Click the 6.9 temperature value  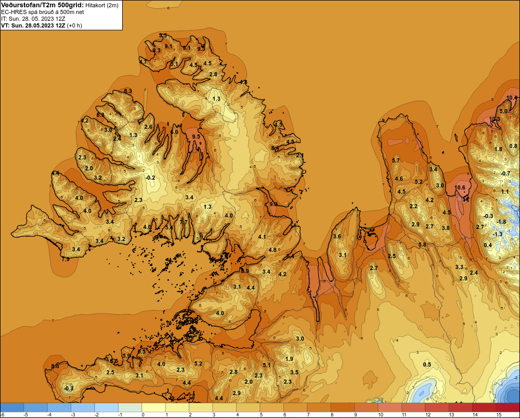pyautogui.click(x=245, y=271)
